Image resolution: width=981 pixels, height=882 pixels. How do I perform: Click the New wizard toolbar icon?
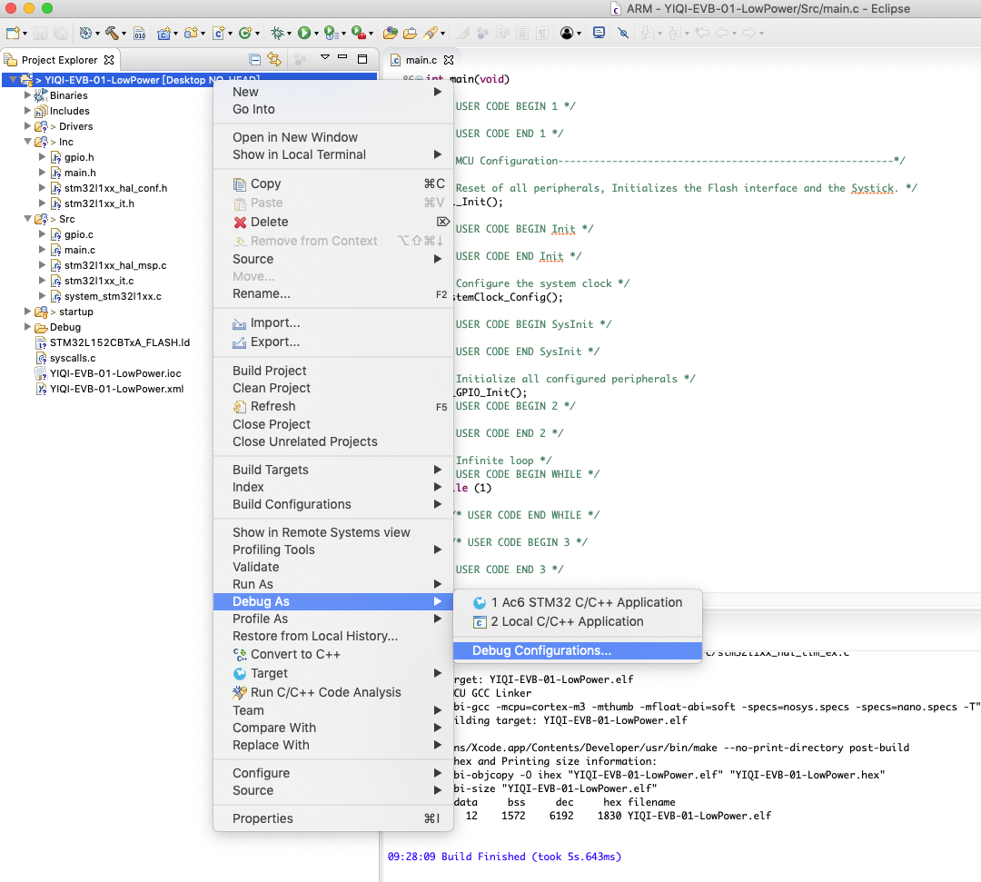coord(13,33)
